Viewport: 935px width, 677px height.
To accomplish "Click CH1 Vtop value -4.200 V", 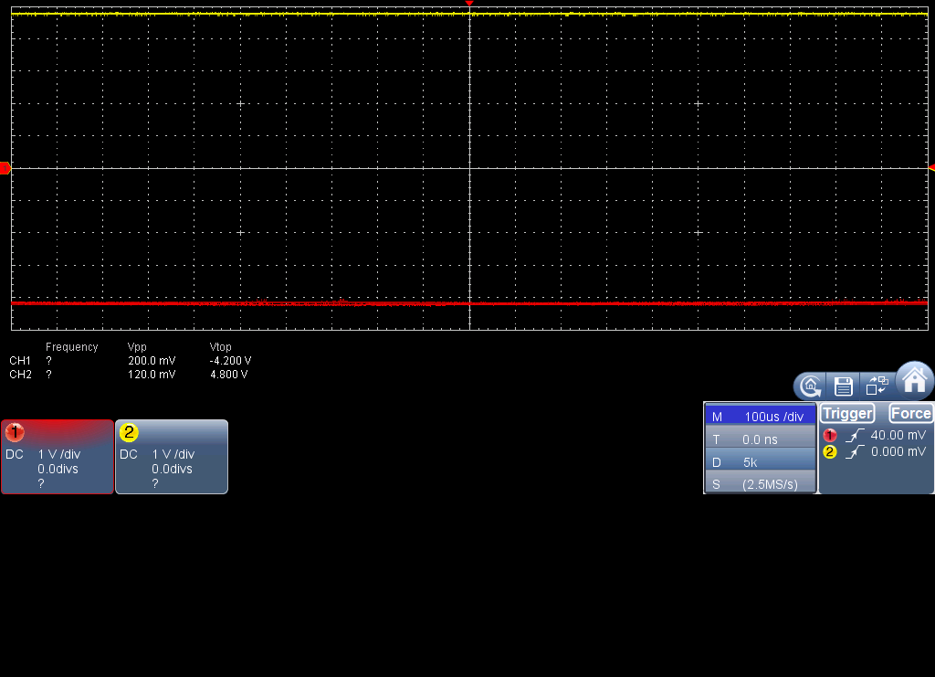I will 230,361.
